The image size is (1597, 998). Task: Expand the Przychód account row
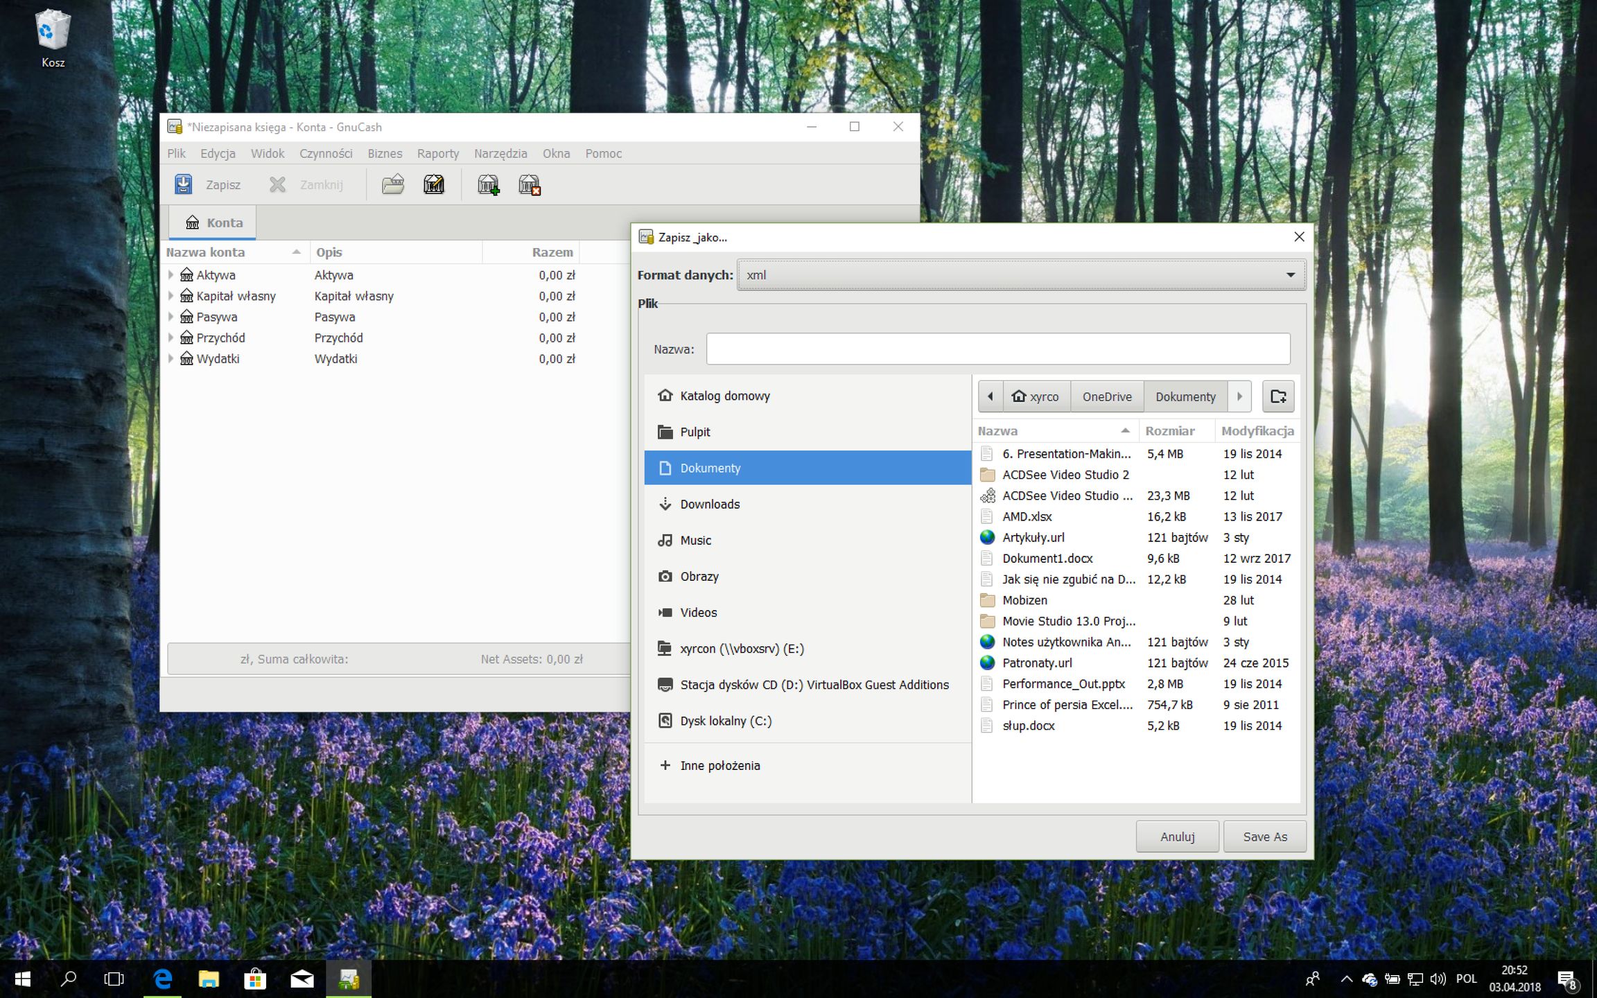point(171,338)
